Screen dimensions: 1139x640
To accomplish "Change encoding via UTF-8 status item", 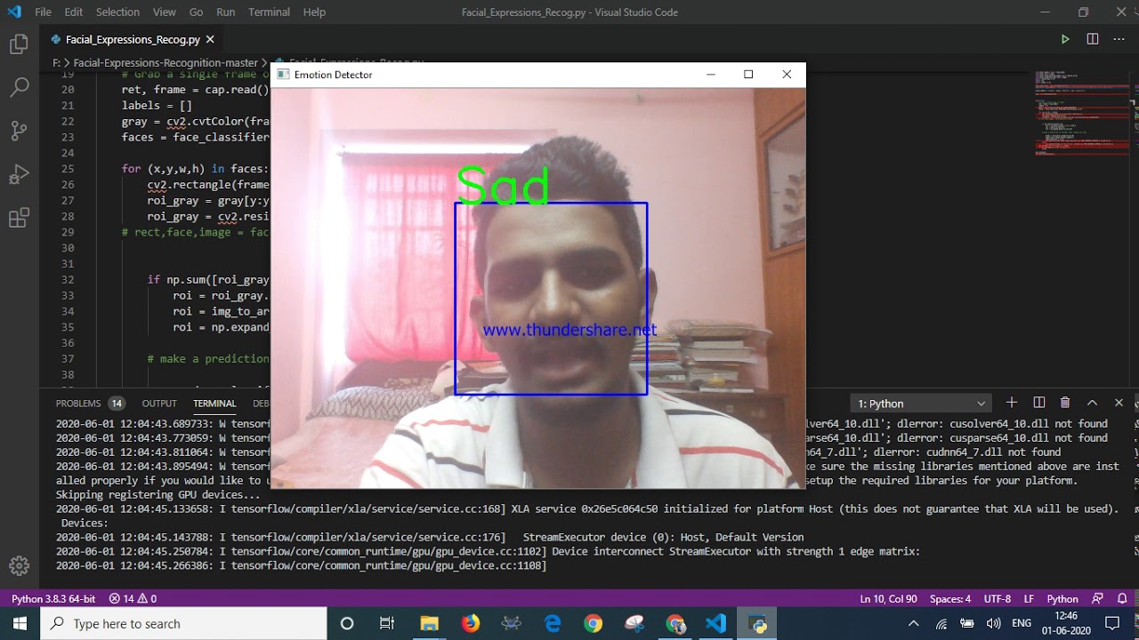I will [x=998, y=598].
